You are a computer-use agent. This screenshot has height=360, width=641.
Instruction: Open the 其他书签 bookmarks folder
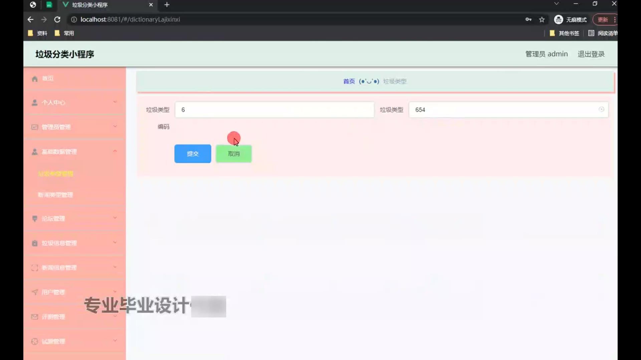[564, 33]
